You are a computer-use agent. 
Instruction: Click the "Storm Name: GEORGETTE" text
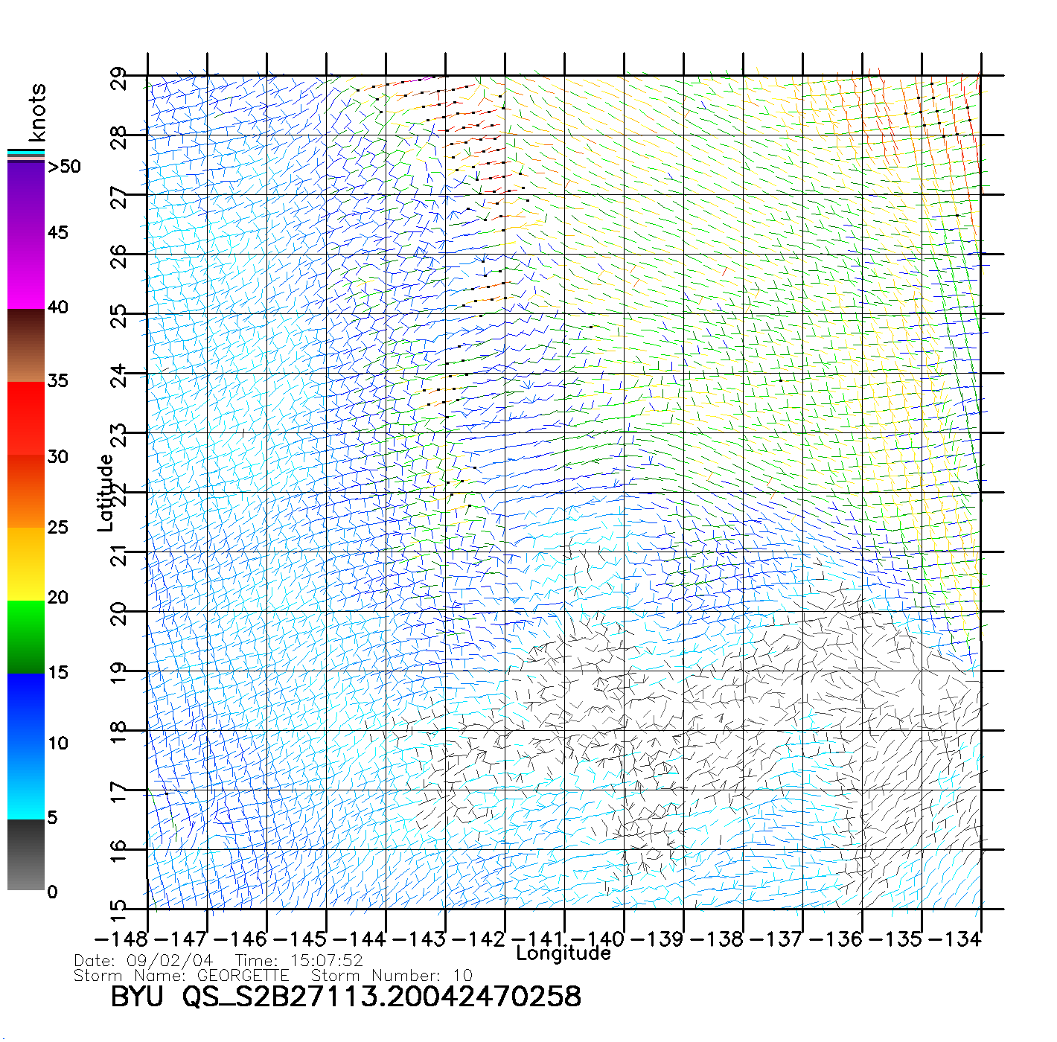click(x=181, y=975)
